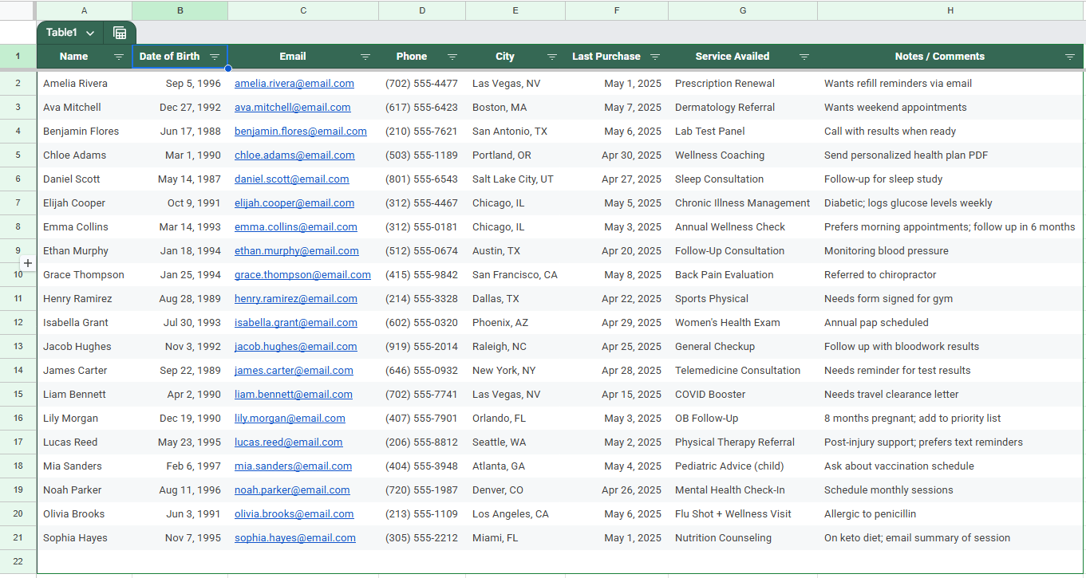The image size is (1086, 578).
Task: Click the table view icon beside Table1
Action: click(120, 33)
